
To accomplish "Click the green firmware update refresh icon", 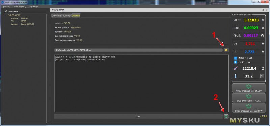I will click(x=226, y=116).
